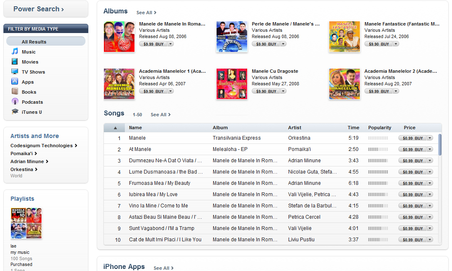The height and width of the screenshot is (271, 452).
Task: Expand buy options for Manele Cu Dragoste album
Action: point(283,91)
